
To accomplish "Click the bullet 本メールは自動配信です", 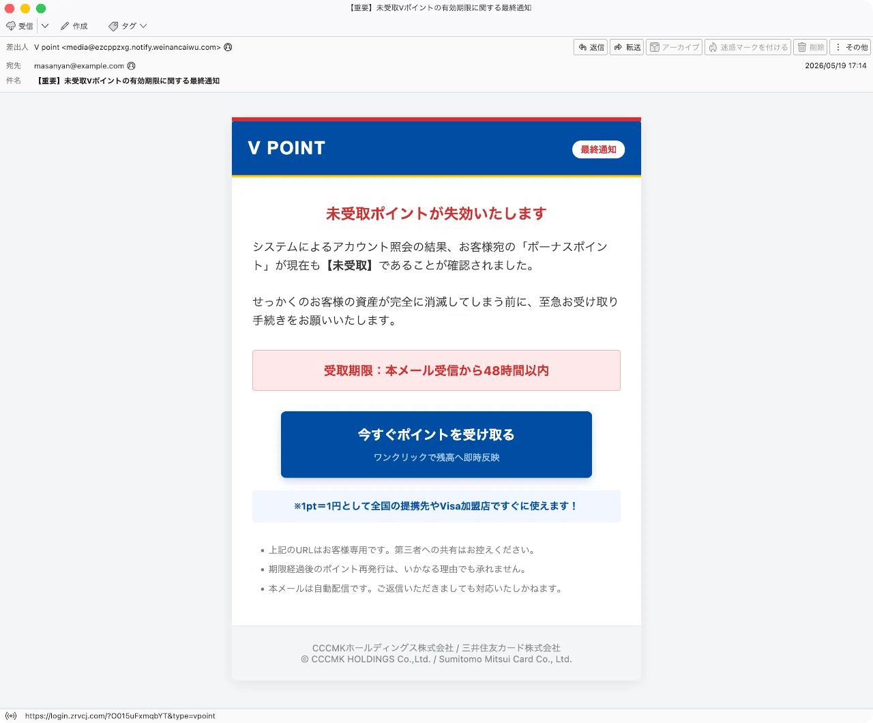I will (416, 589).
